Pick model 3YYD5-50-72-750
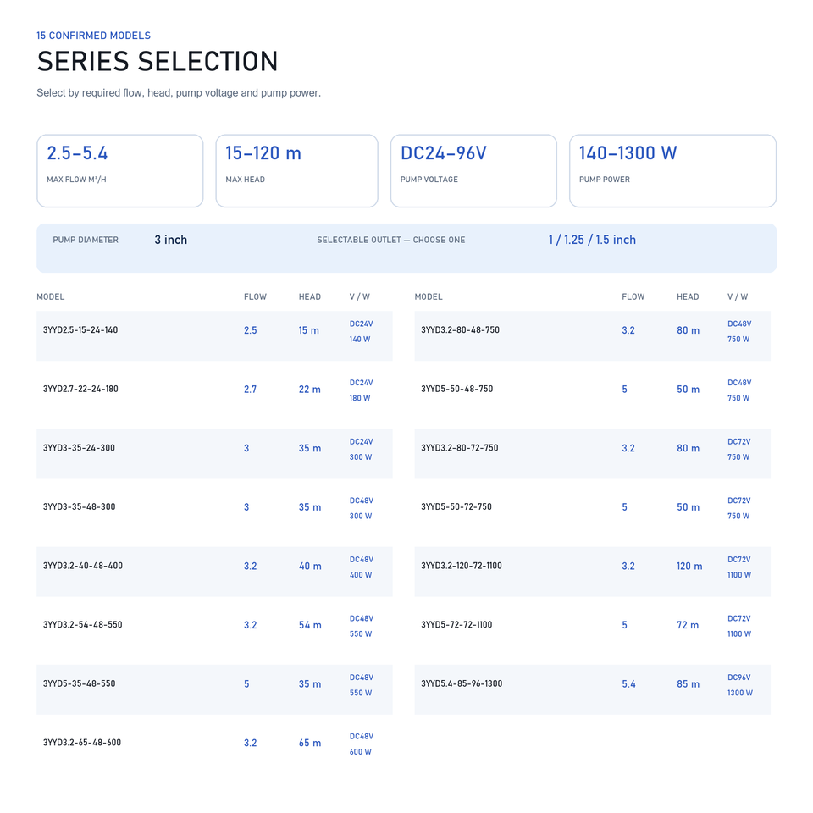The image size is (813, 813). 592,513
